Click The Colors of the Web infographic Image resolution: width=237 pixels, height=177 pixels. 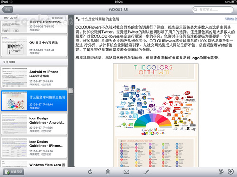(x=155, y=115)
